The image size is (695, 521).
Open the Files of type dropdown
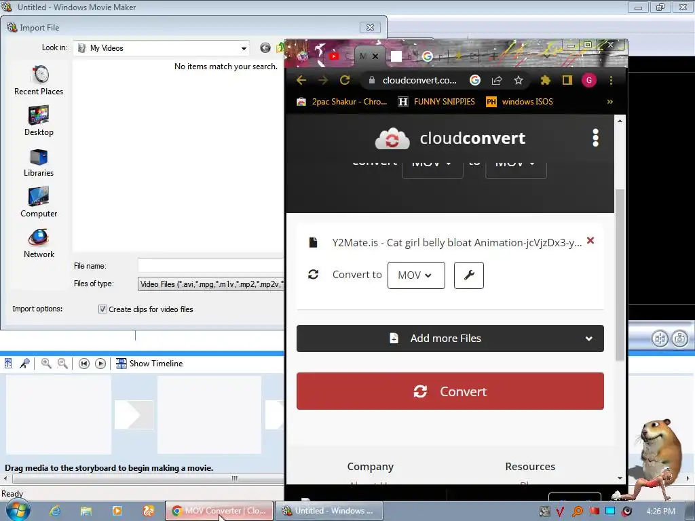click(x=211, y=284)
